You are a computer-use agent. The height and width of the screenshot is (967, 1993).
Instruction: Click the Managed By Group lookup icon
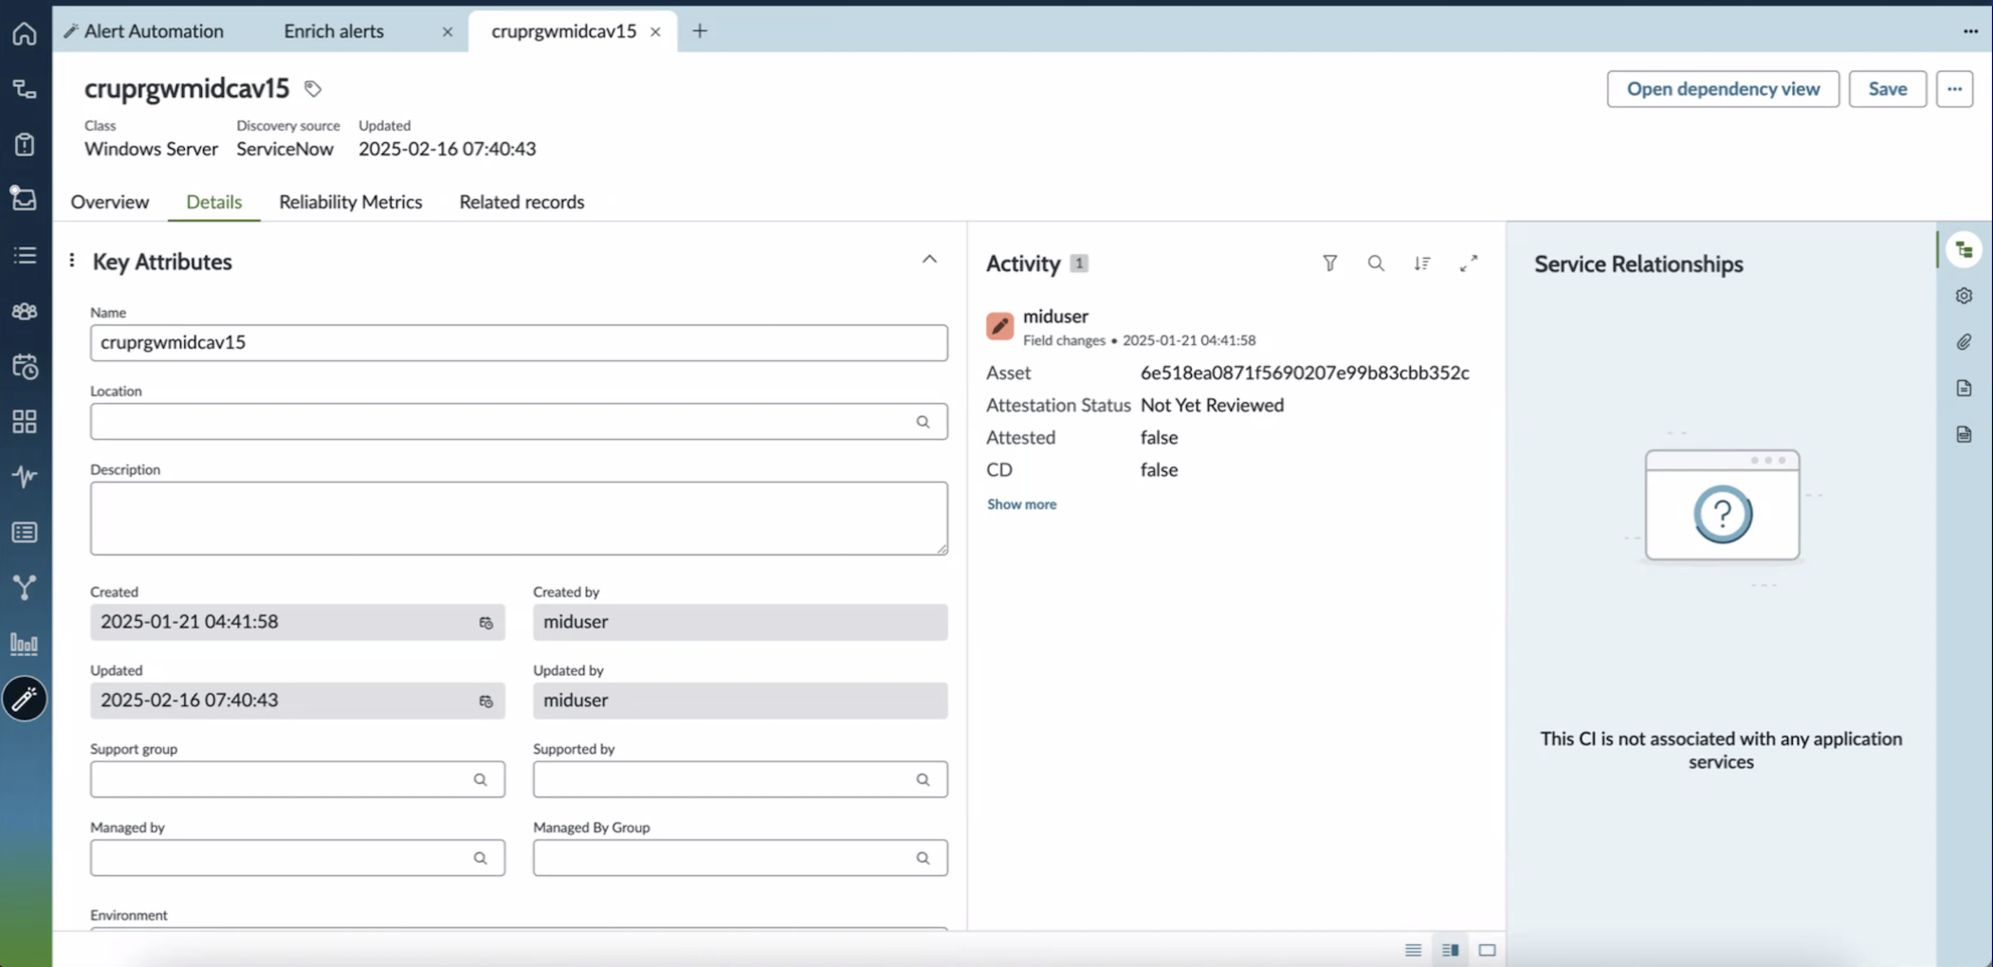coord(923,858)
